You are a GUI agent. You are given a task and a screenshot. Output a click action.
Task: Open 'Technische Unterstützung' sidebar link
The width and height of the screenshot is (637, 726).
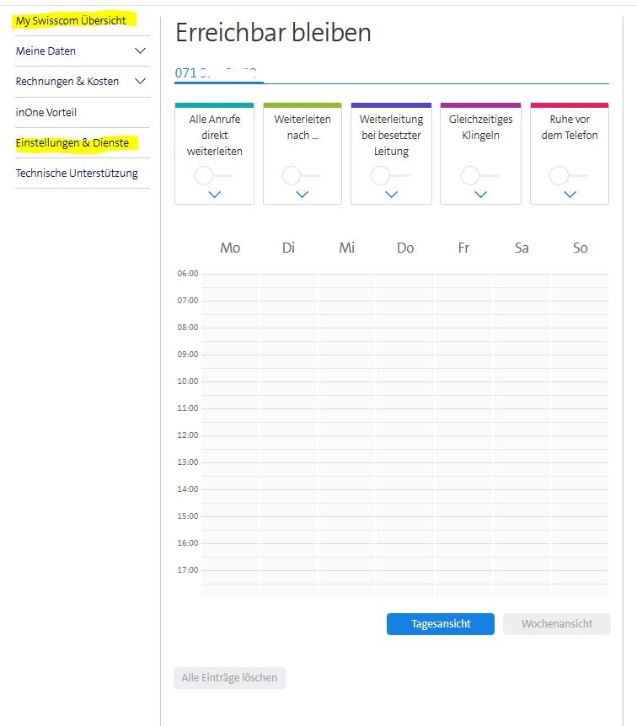click(x=77, y=173)
